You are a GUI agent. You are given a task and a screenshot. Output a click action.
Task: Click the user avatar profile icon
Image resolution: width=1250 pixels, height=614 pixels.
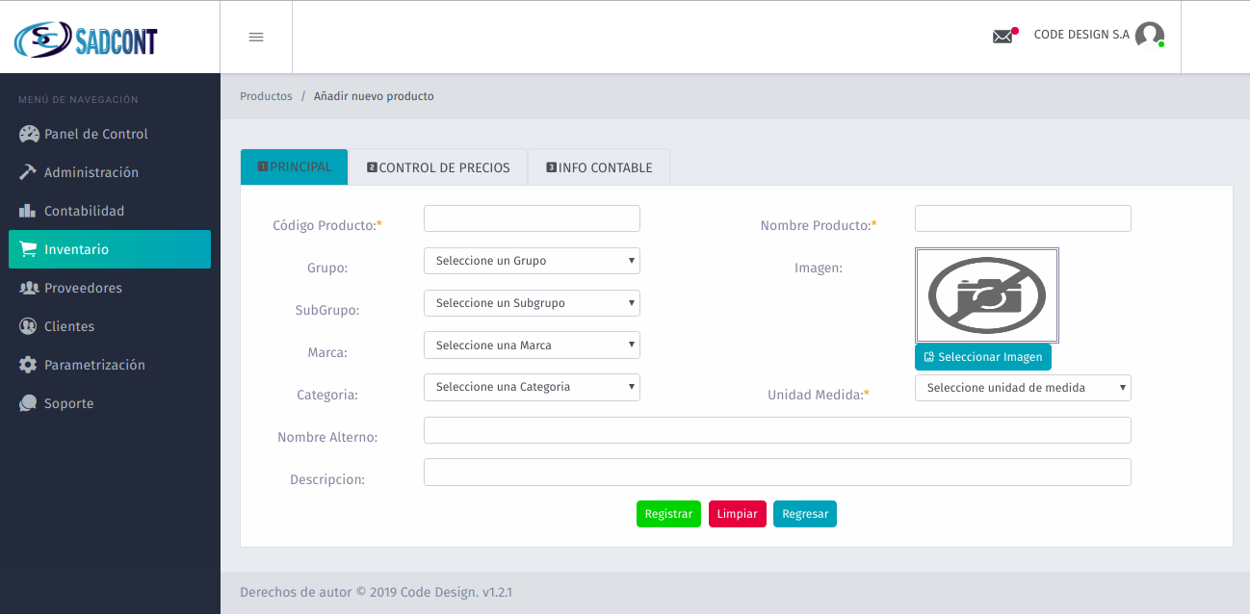(x=1149, y=36)
